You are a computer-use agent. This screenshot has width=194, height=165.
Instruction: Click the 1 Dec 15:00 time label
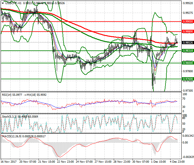pyautogui.click(x=159, y=162)
